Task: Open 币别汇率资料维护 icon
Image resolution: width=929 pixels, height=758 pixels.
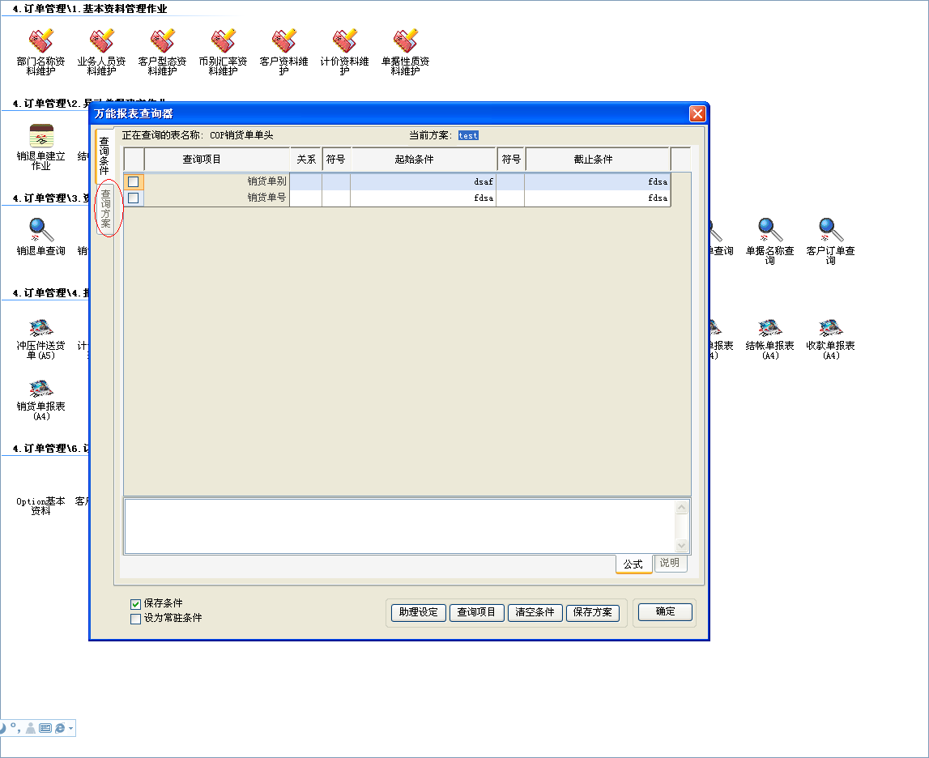Action: click(x=223, y=41)
